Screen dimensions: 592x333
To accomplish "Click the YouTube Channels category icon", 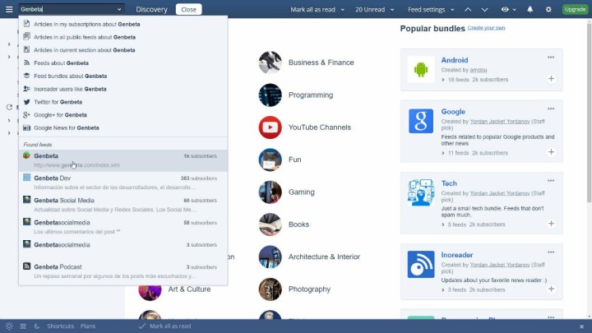I will pyautogui.click(x=270, y=127).
